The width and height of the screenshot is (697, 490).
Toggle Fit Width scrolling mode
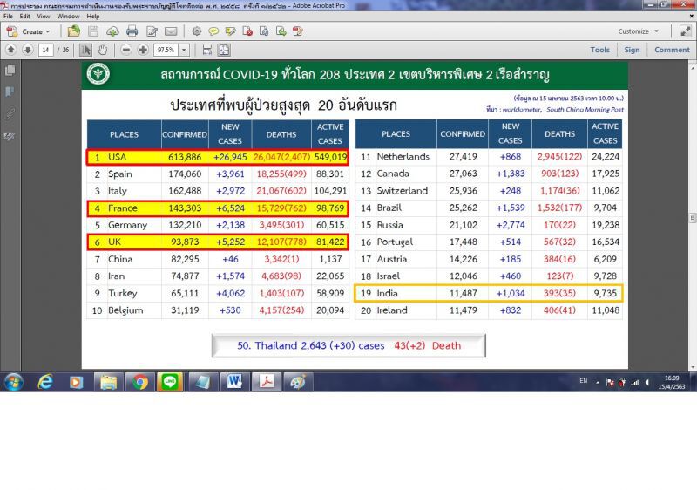tap(207, 50)
